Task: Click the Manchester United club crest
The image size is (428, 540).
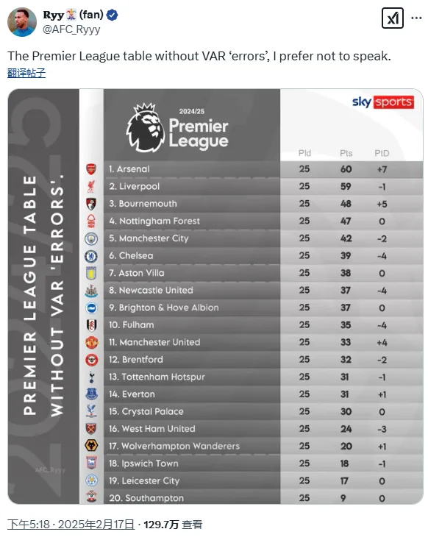Action: coord(92,342)
